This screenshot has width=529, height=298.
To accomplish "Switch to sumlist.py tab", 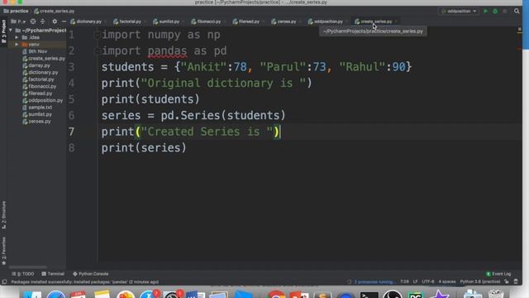I will 166,22.
